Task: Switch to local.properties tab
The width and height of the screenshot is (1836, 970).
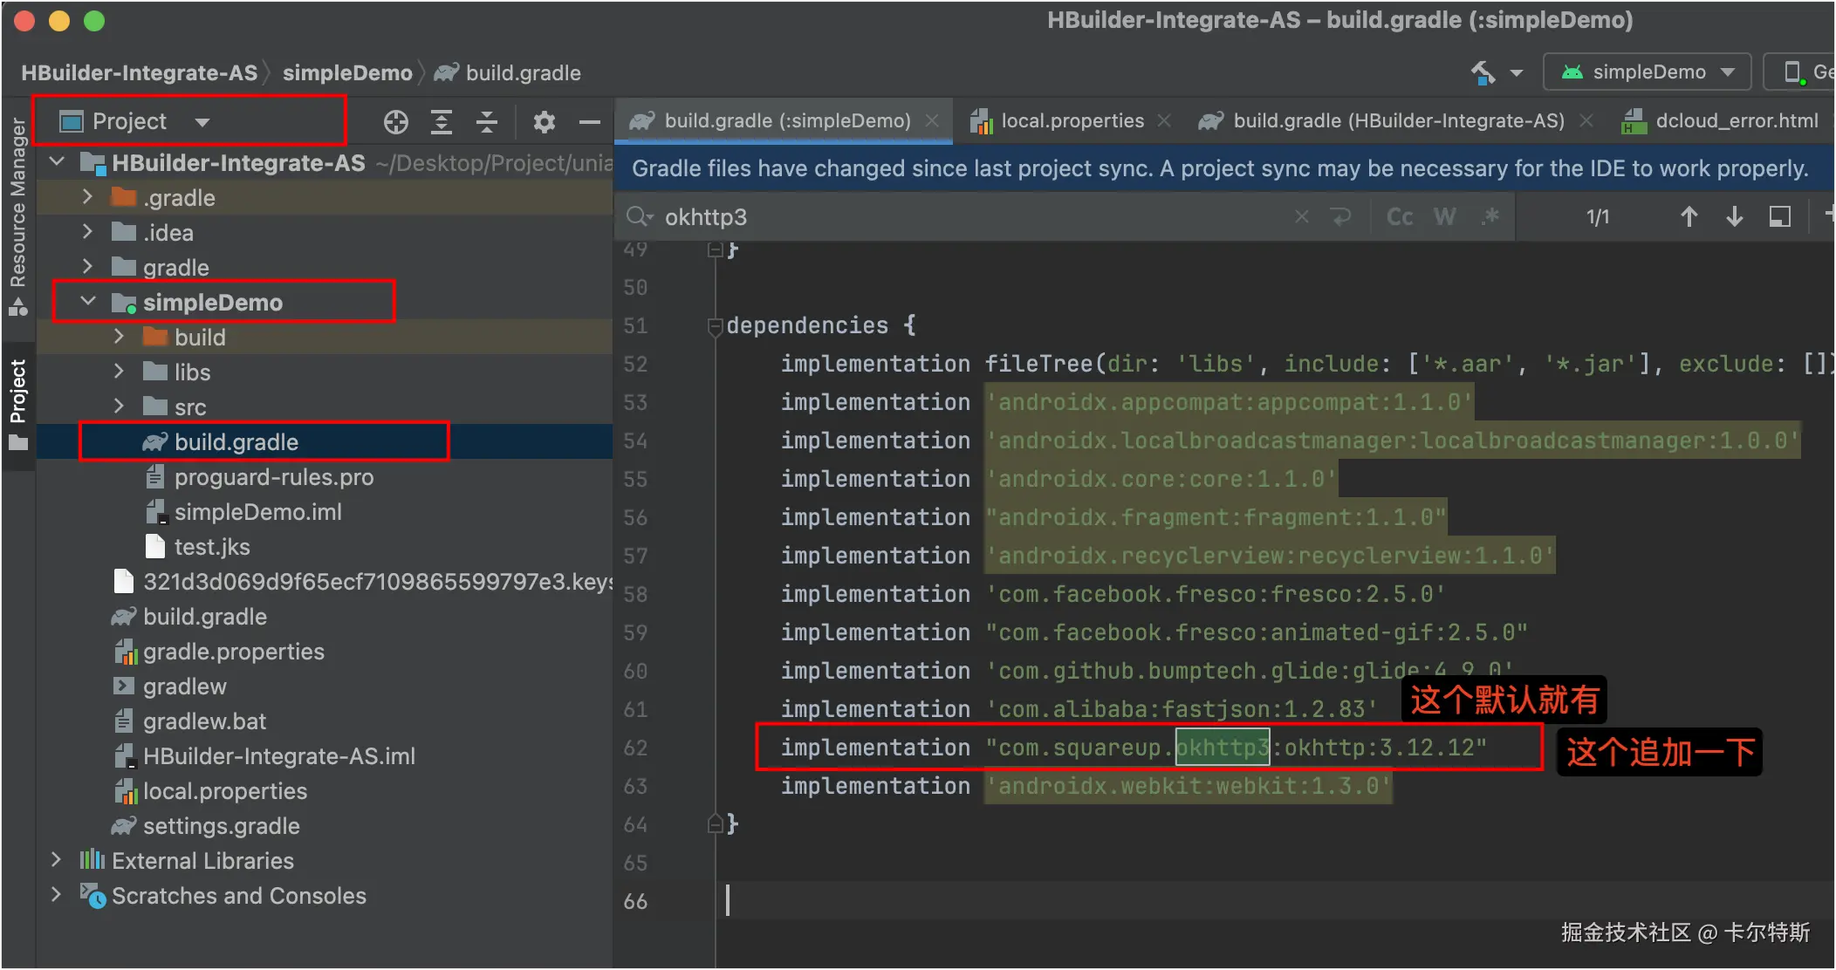Action: pos(1072,121)
